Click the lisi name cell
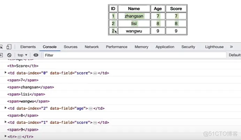Viewport: 241px width, 140px height. tap(134, 23)
